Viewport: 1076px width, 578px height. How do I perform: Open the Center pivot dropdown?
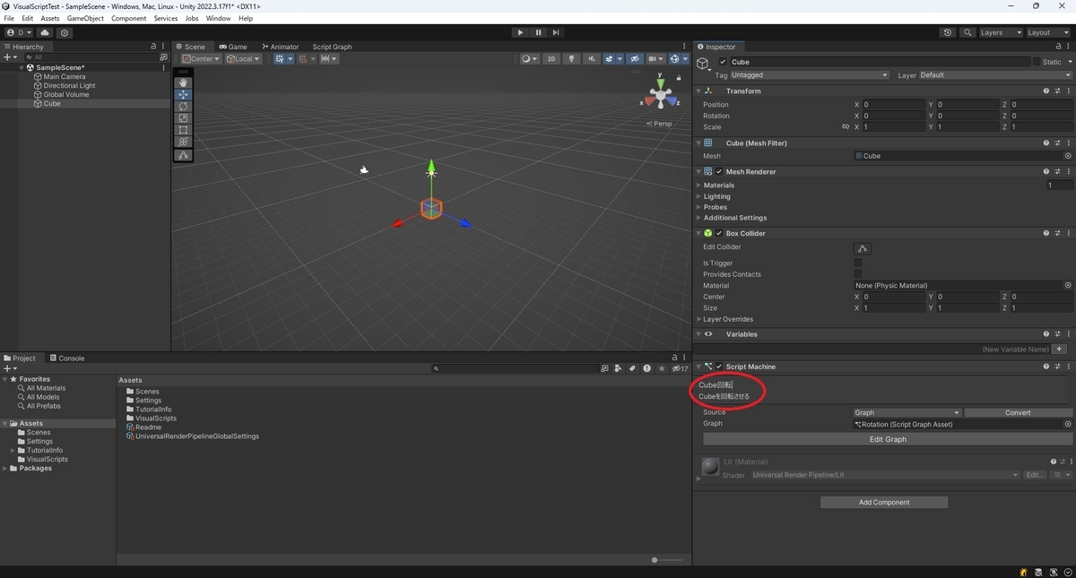(x=201, y=59)
